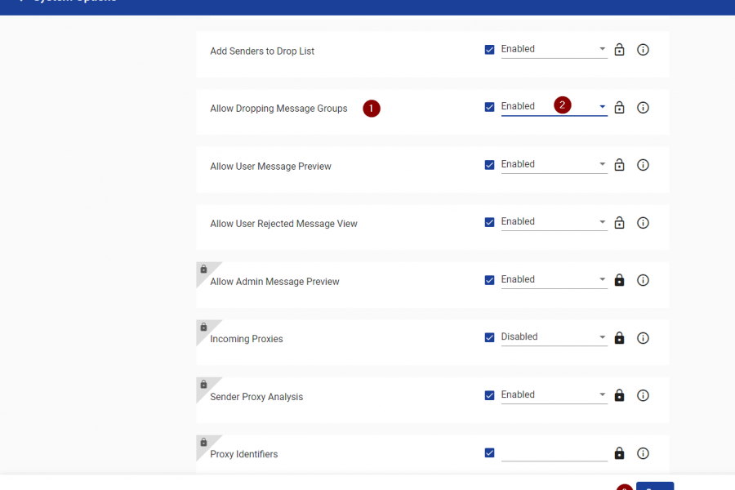
Task: Expand the Allow User Rejected Message View dropdown
Action: pyautogui.click(x=554, y=222)
